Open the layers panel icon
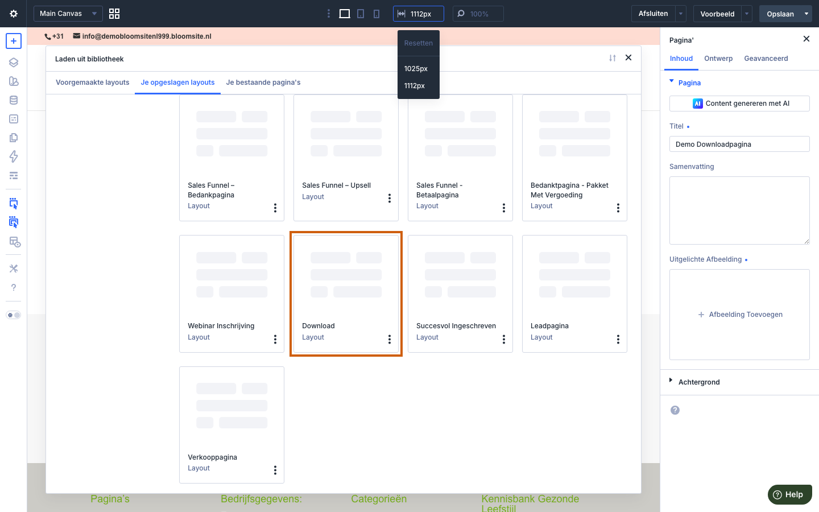Screen dimensions: 819x512 point(14,63)
